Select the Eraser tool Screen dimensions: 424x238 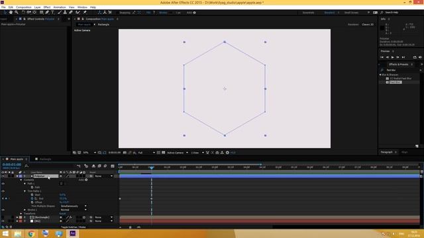click(71, 13)
